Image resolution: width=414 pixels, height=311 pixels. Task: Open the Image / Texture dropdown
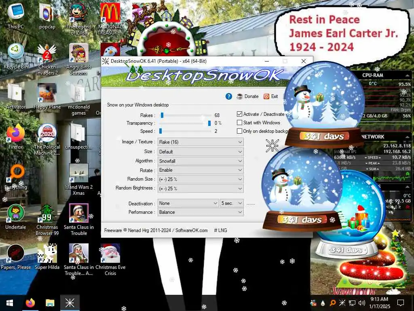[201, 142]
